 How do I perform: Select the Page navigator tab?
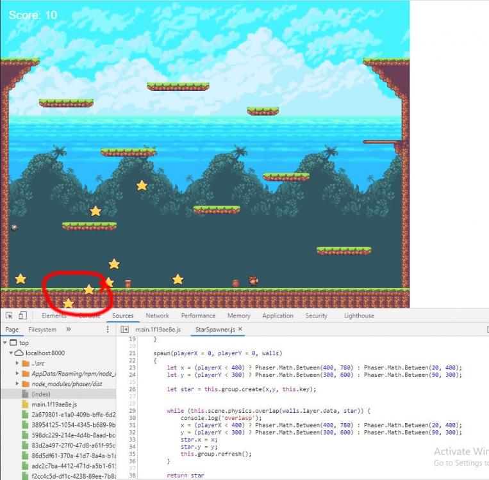(x=12, y=330)
